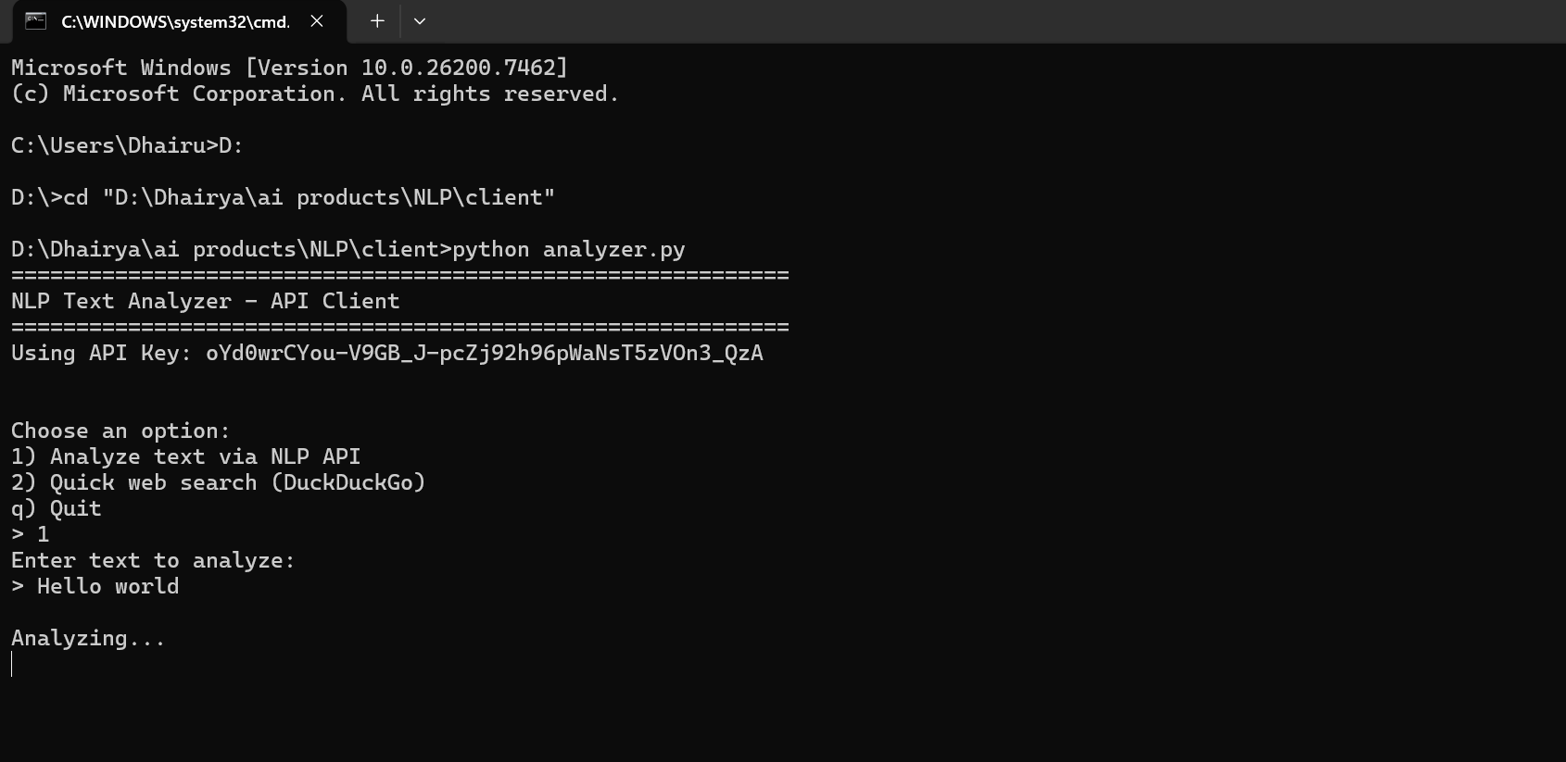Click the cmd icon in the terminal tab
Image resolution: width=1566 pixels, height=762 pixels.
coord(35,21)
